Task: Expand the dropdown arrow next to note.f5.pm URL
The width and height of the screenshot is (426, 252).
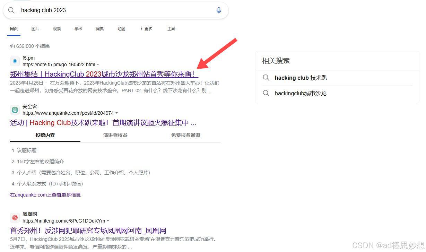Action: pyautogui.click(x=98, y=64)
